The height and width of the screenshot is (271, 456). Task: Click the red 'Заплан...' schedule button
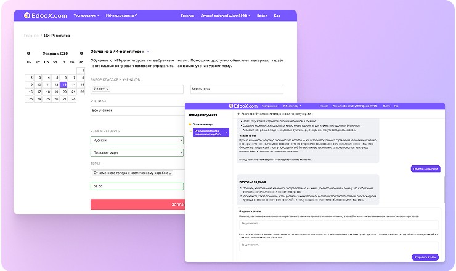click(137, 204)
